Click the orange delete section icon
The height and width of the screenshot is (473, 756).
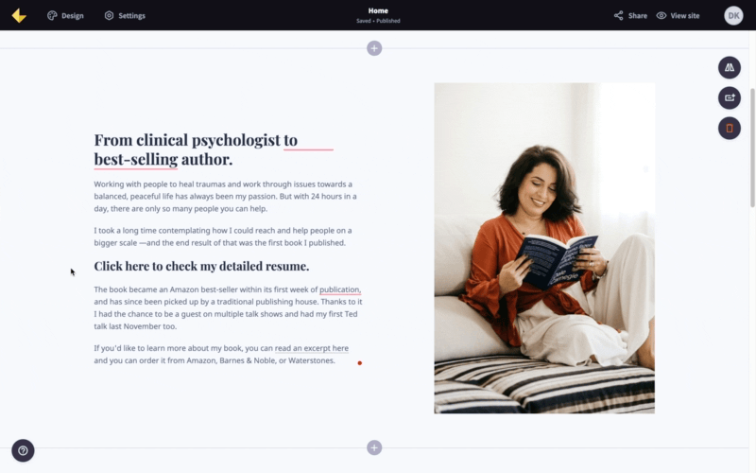[x=730, y=129]
